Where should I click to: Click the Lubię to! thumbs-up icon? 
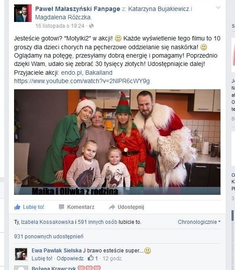coord(17,207)
